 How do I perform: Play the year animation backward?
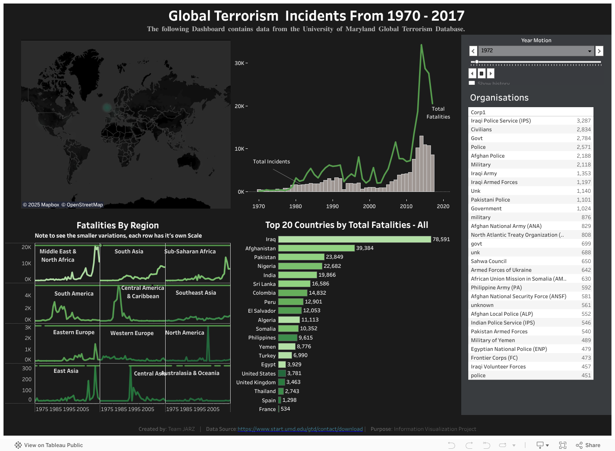[472, 73]
